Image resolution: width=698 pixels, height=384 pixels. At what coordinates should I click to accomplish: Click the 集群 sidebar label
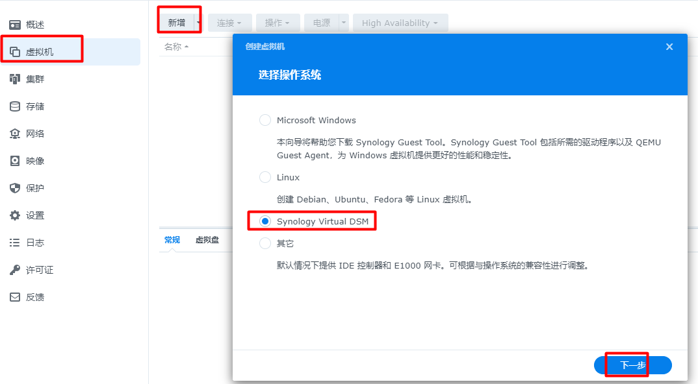(x=35, y=79)
